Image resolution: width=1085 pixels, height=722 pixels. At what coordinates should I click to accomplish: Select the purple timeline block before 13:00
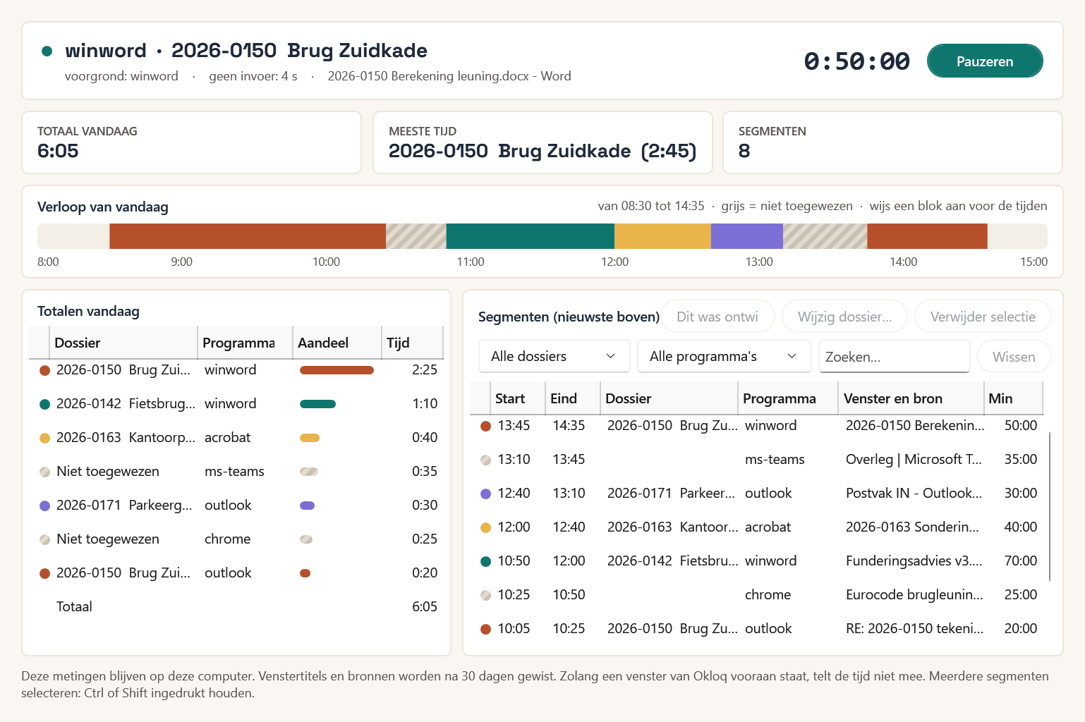746,236
